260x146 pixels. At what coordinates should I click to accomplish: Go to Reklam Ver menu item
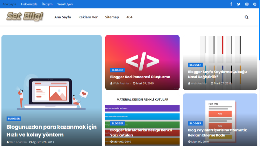88,17
